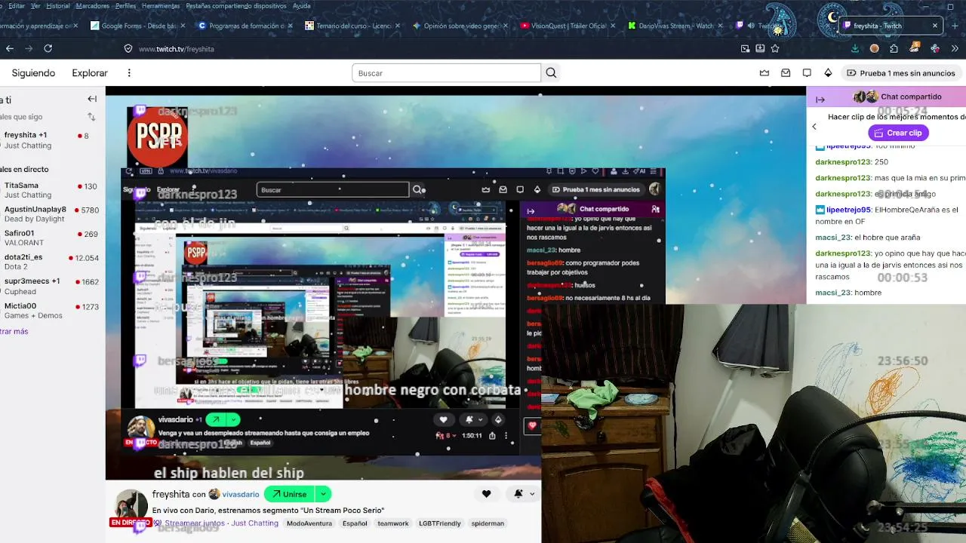Bookmark page with the star icon
This screenshot has width=966, height=543.
[775, 48]
